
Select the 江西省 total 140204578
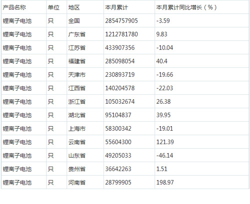coord(119,88)
